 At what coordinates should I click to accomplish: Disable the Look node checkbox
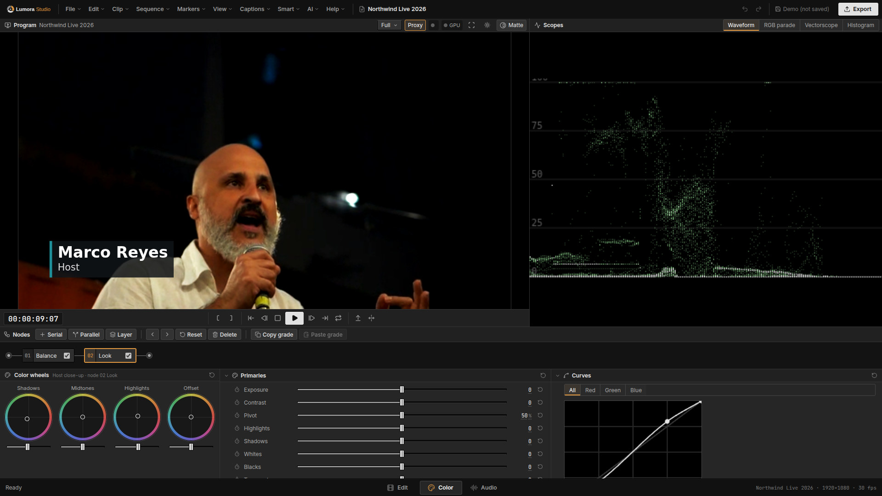pyautogui.click(x=128, y=355)
